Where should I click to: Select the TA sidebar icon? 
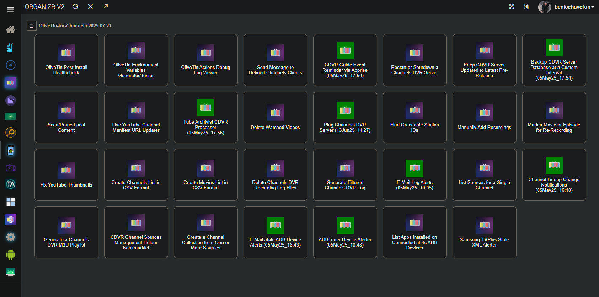coord(11,184)
